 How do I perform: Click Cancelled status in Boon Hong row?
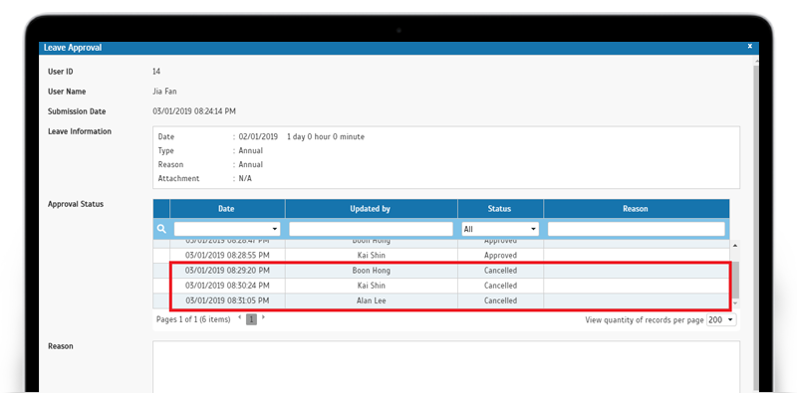(x=500, y=271)
